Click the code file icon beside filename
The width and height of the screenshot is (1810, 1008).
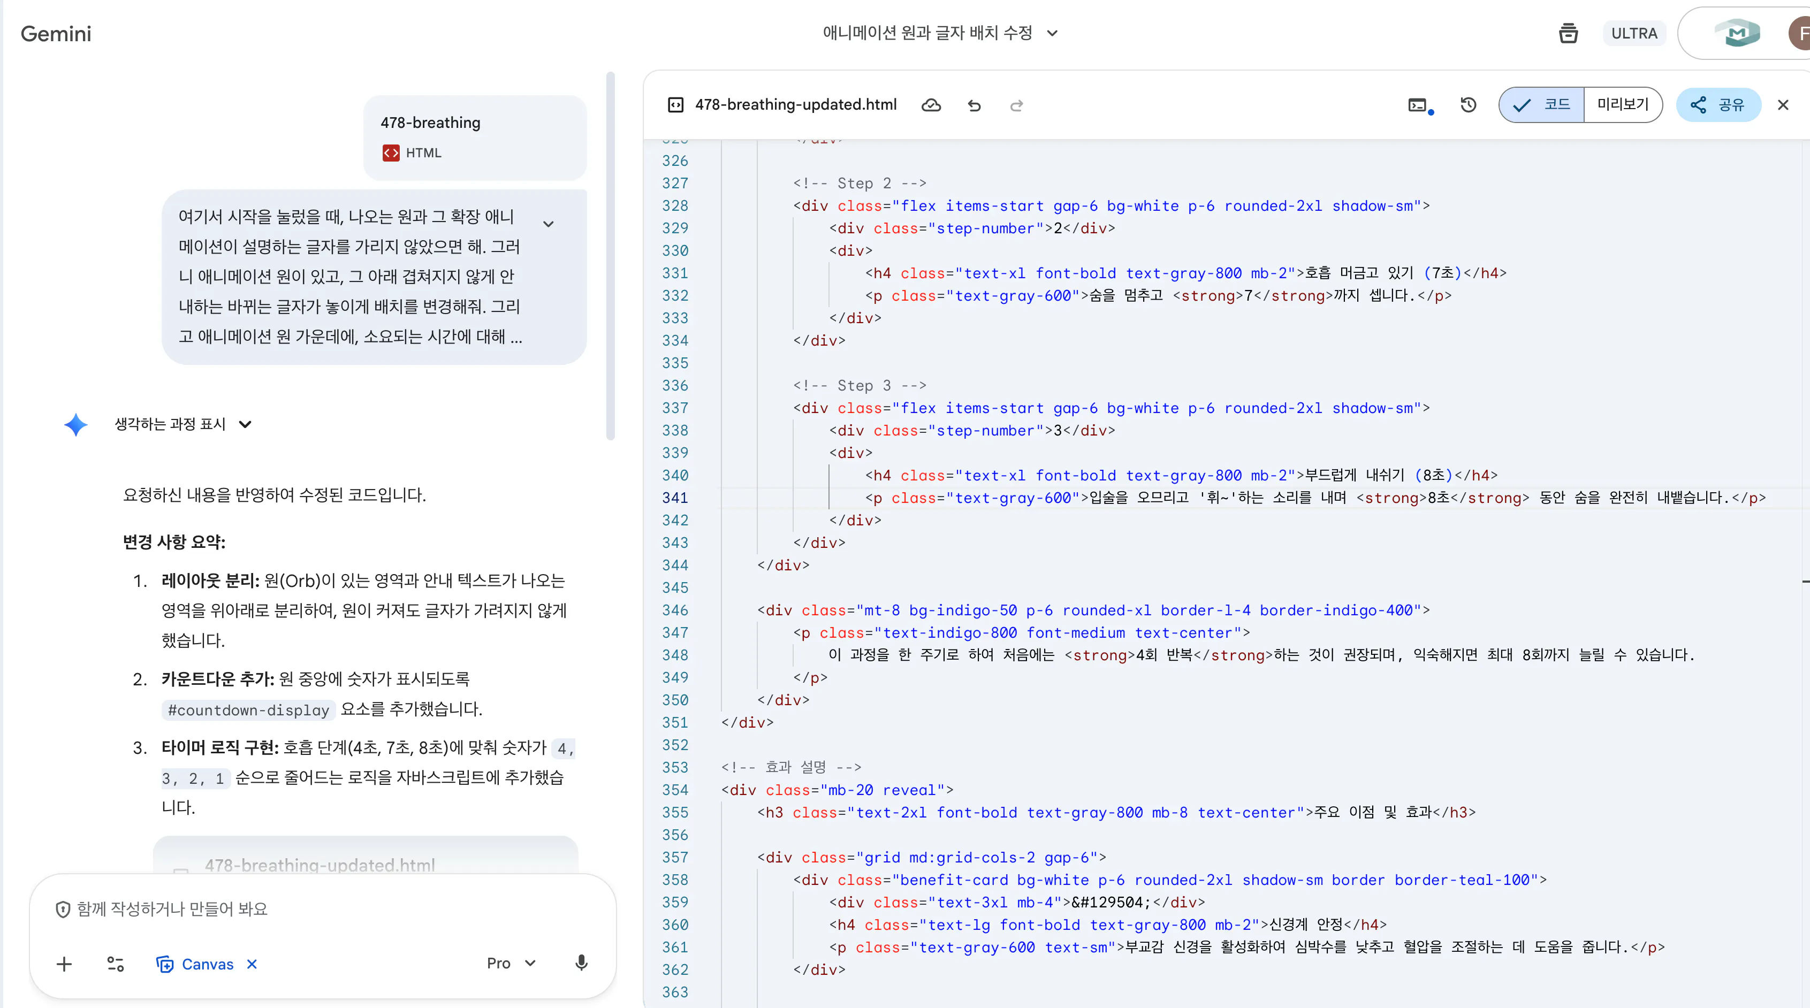tap(675, 105)
